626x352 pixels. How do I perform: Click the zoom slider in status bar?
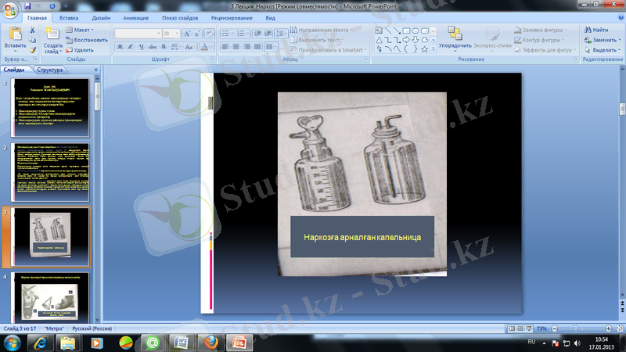tap(575, 329)
